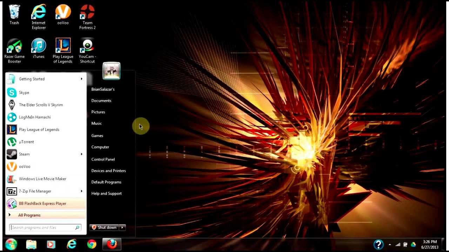Launch Skype from Start menu

click(46, 92)
